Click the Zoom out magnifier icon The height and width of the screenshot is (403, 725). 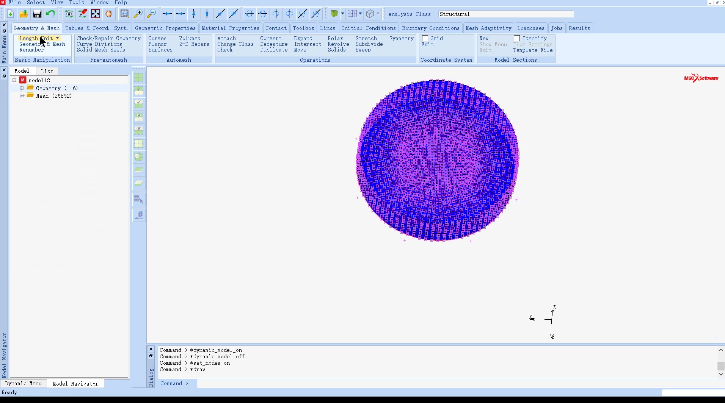tap(151, 14)
